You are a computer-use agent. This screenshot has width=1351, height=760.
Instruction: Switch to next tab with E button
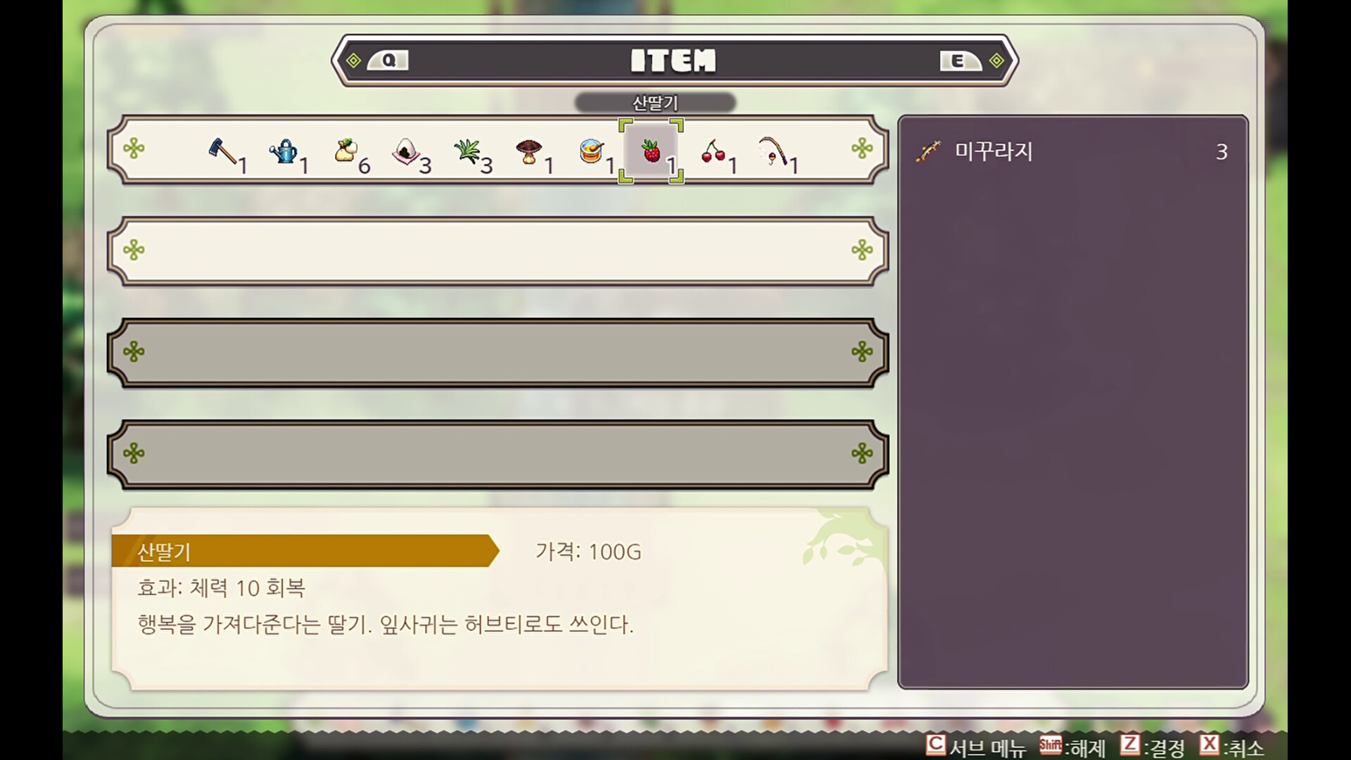click(960, 61)
